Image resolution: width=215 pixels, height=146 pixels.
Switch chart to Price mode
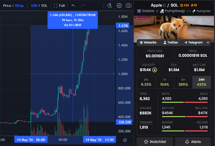pos(7,6)
